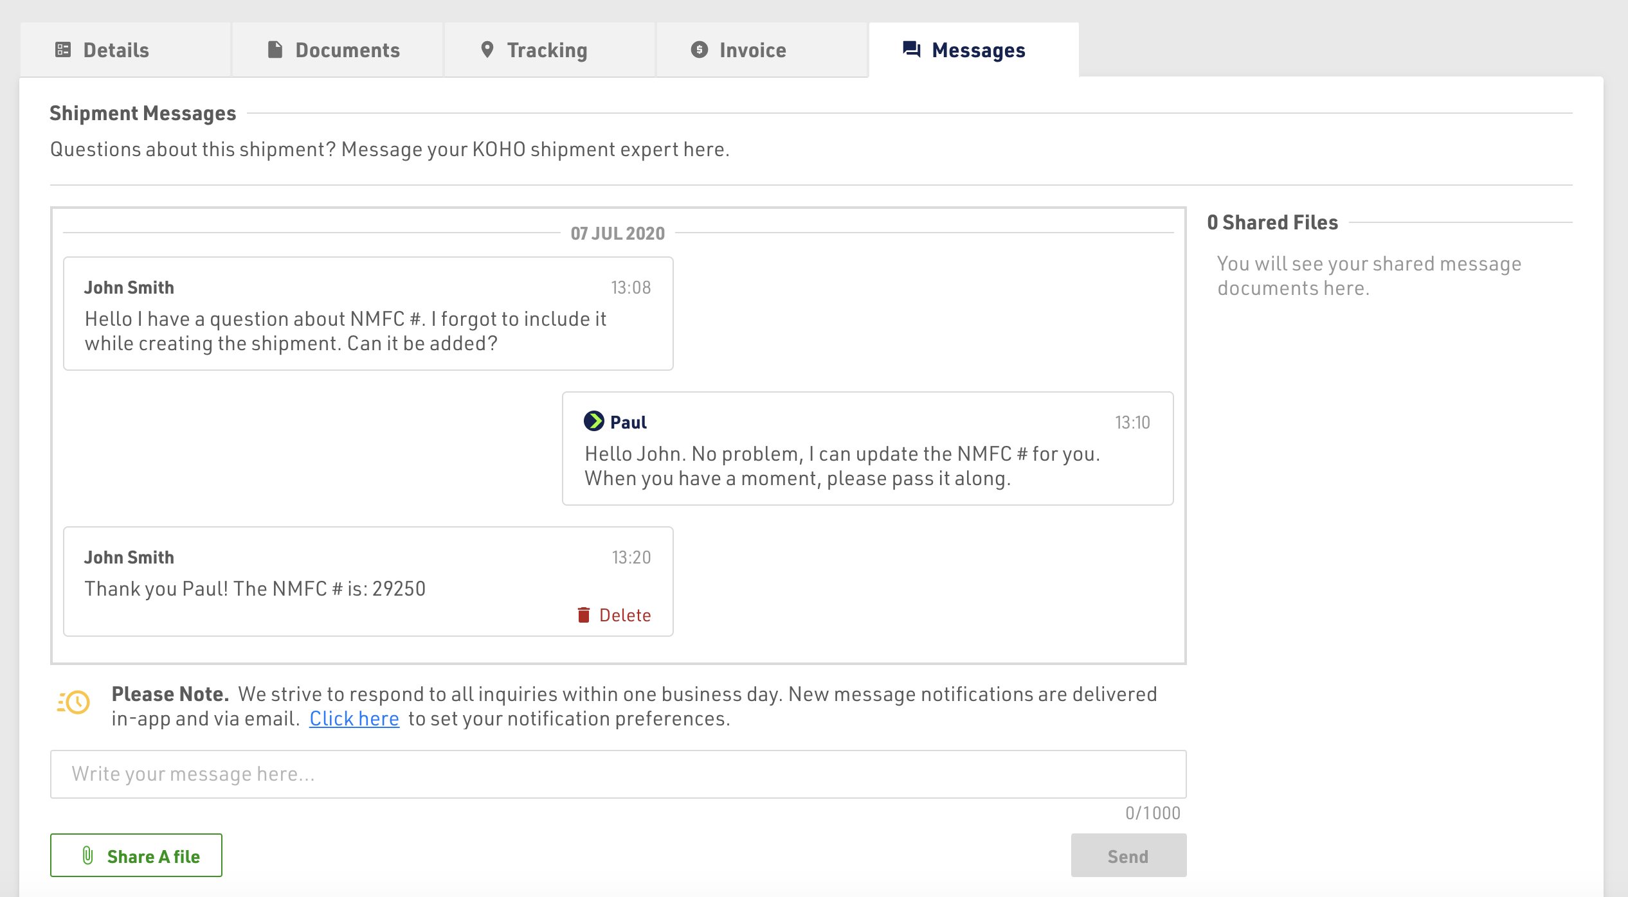Select the Messages tab
The width and height of the screenshot is (1628, 897).
[x=978, y=50]
